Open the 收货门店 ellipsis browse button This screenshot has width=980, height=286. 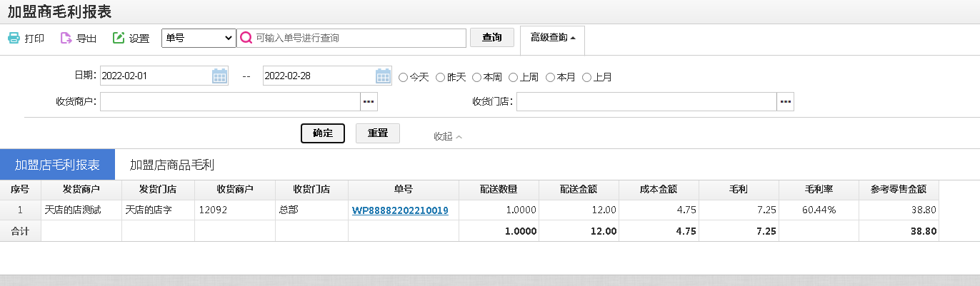click(x=786, y=102)
